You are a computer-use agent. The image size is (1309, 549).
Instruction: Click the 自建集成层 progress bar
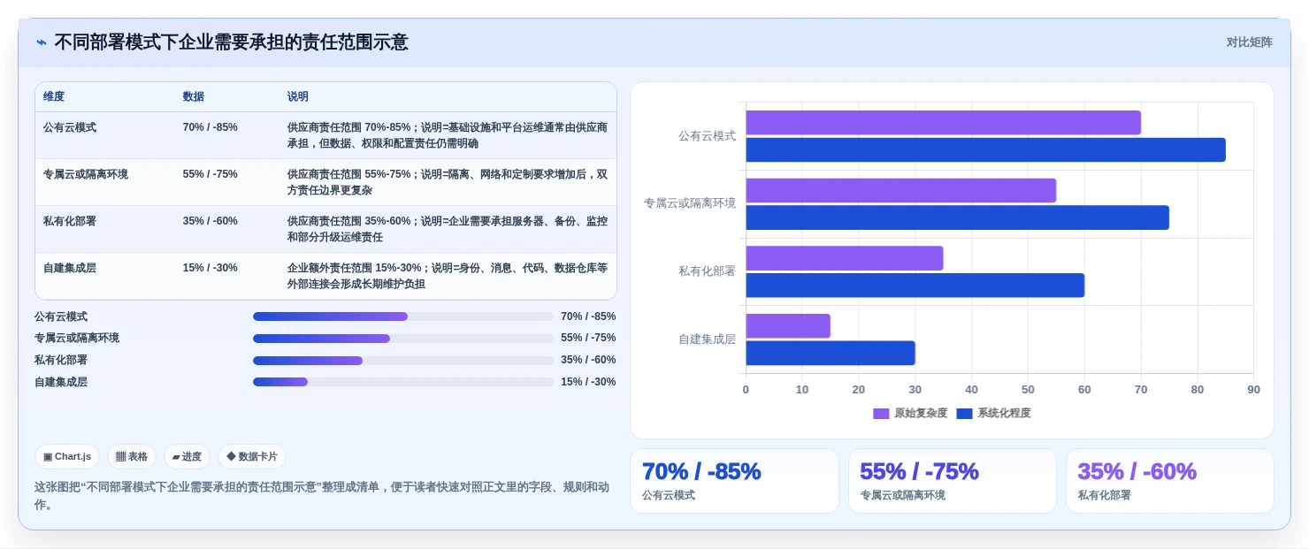coord(403,382)
